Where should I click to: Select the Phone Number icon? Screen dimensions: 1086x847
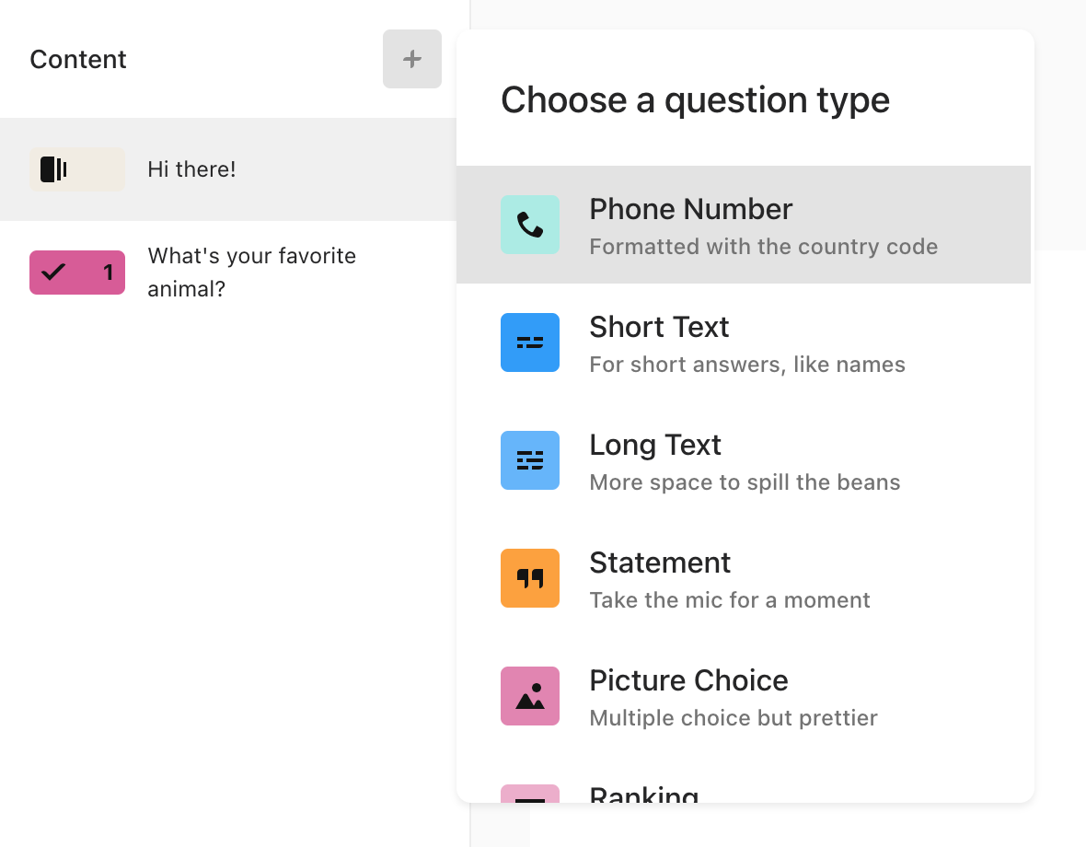tap(530, 225)
